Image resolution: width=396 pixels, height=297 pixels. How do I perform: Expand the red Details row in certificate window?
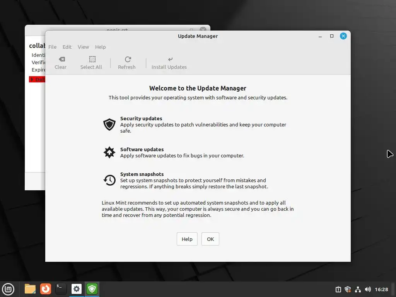(37, 79)
